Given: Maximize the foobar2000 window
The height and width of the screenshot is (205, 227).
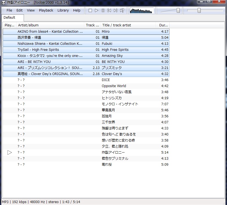Looking at the screenshot, I should pyautogui.click(x=209, y=1).
